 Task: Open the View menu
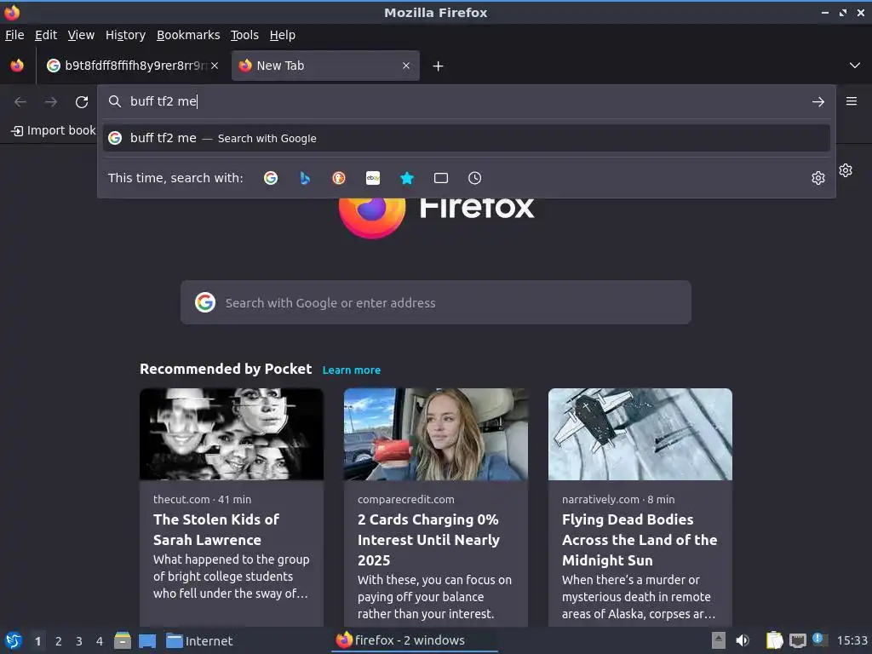81,35
